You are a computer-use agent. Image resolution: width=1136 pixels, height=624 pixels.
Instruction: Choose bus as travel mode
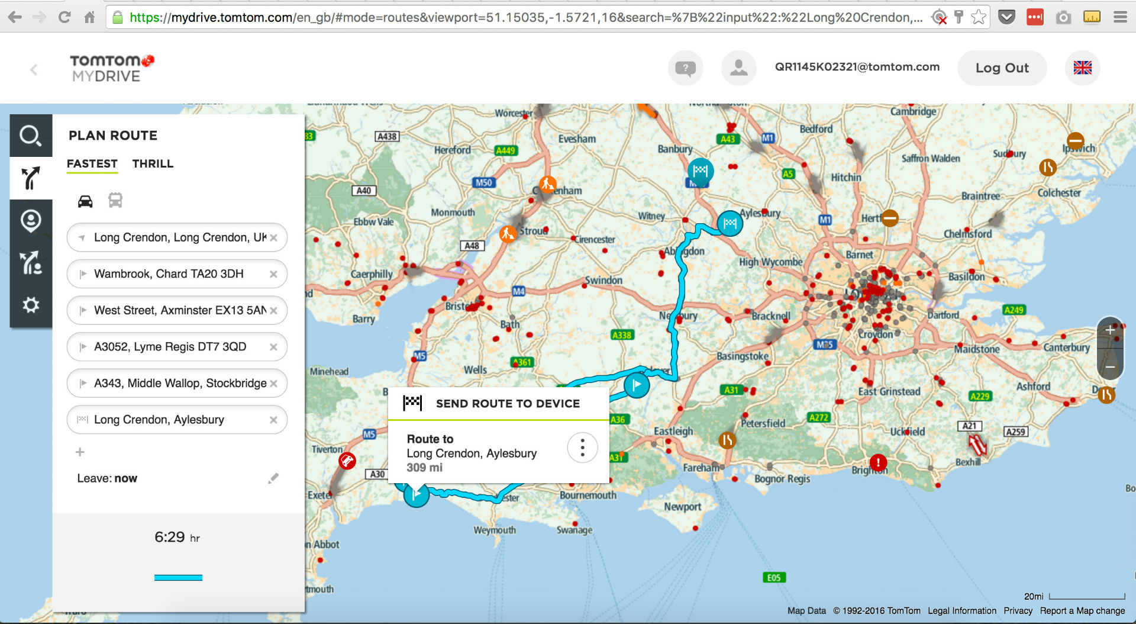(x=115, y=201)
